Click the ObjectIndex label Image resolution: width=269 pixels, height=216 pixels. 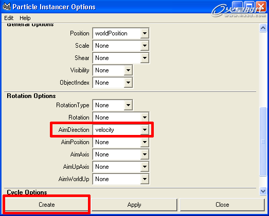click(75, 83)
